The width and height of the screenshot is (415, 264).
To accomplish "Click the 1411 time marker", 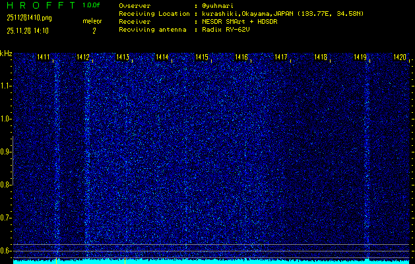I will tap(43, 57).
